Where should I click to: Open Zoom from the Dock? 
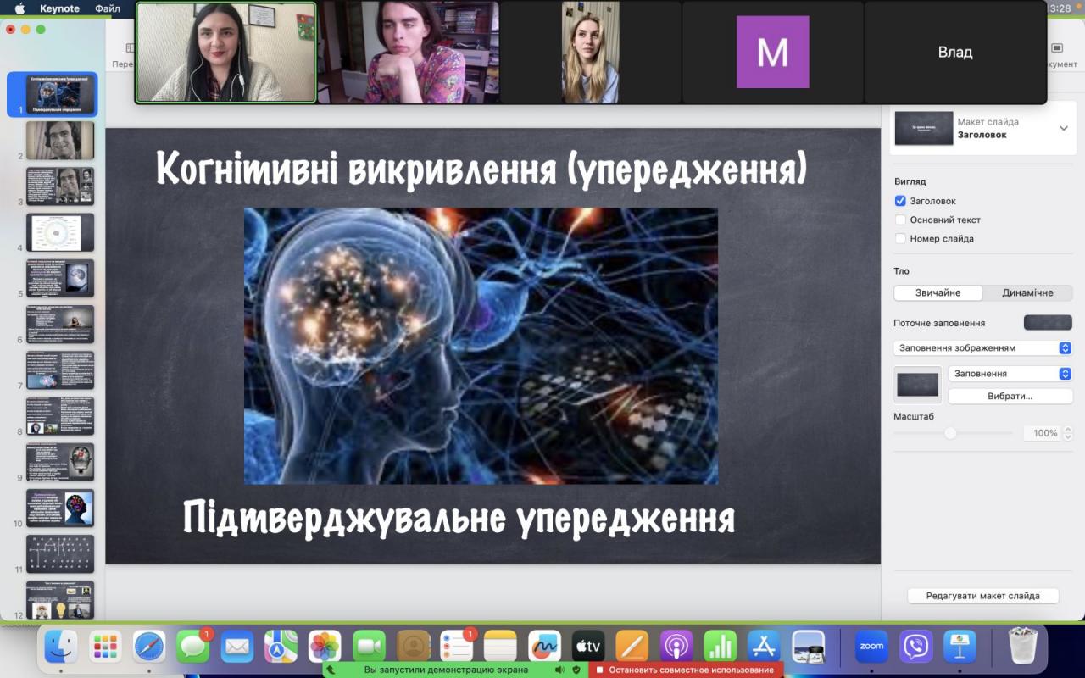point(871,647)
